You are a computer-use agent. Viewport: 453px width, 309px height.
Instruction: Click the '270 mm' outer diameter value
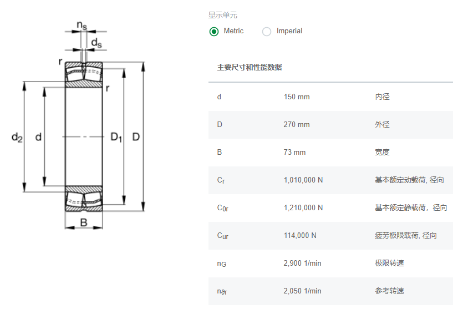[x=297, y=125]
